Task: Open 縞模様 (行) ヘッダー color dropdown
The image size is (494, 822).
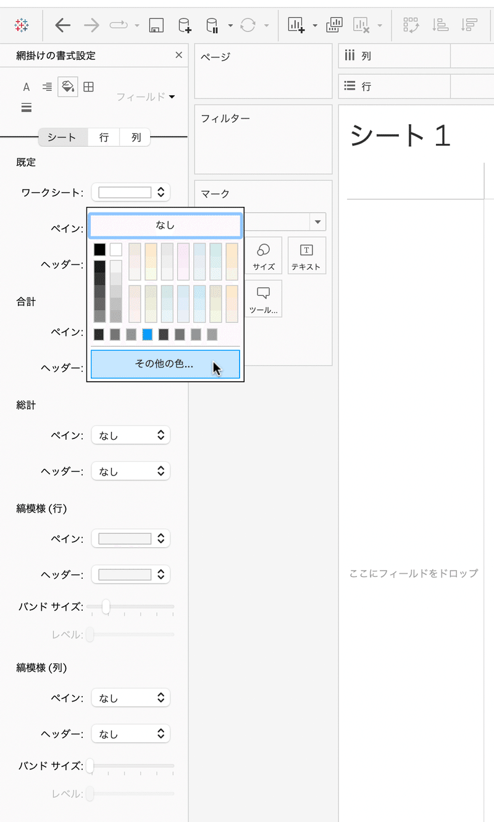Action: 130,574
